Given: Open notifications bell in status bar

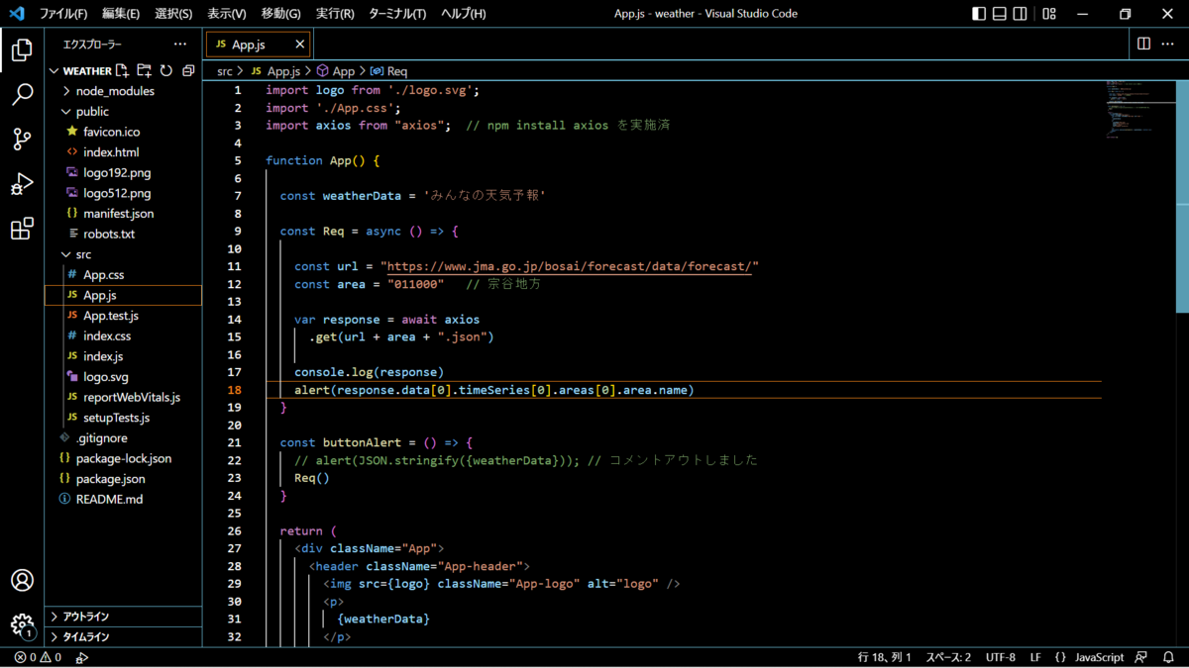Looking at the screenshot, I should (1168, 657).
